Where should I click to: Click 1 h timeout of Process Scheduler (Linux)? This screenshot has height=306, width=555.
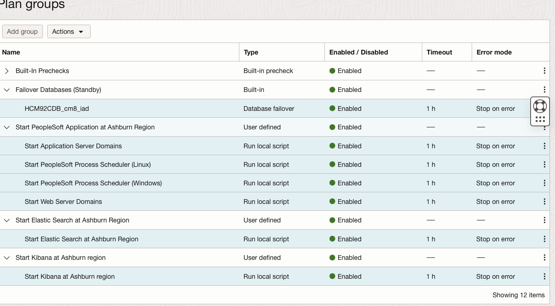[431, 165]
